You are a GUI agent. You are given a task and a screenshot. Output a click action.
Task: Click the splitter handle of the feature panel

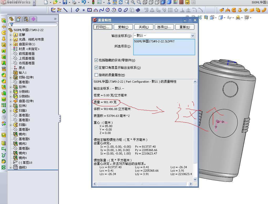pyautogui.click(x=60, y=118)
